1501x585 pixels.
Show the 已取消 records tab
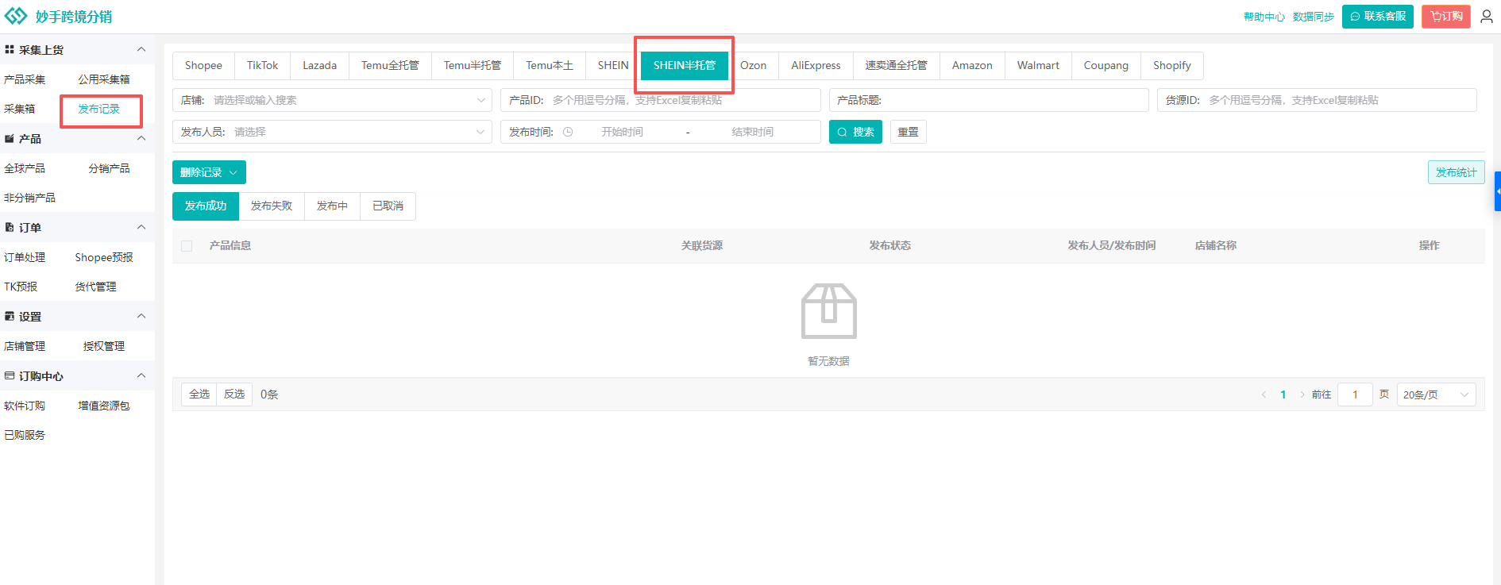pyautogui.click(x=388, y=206)
